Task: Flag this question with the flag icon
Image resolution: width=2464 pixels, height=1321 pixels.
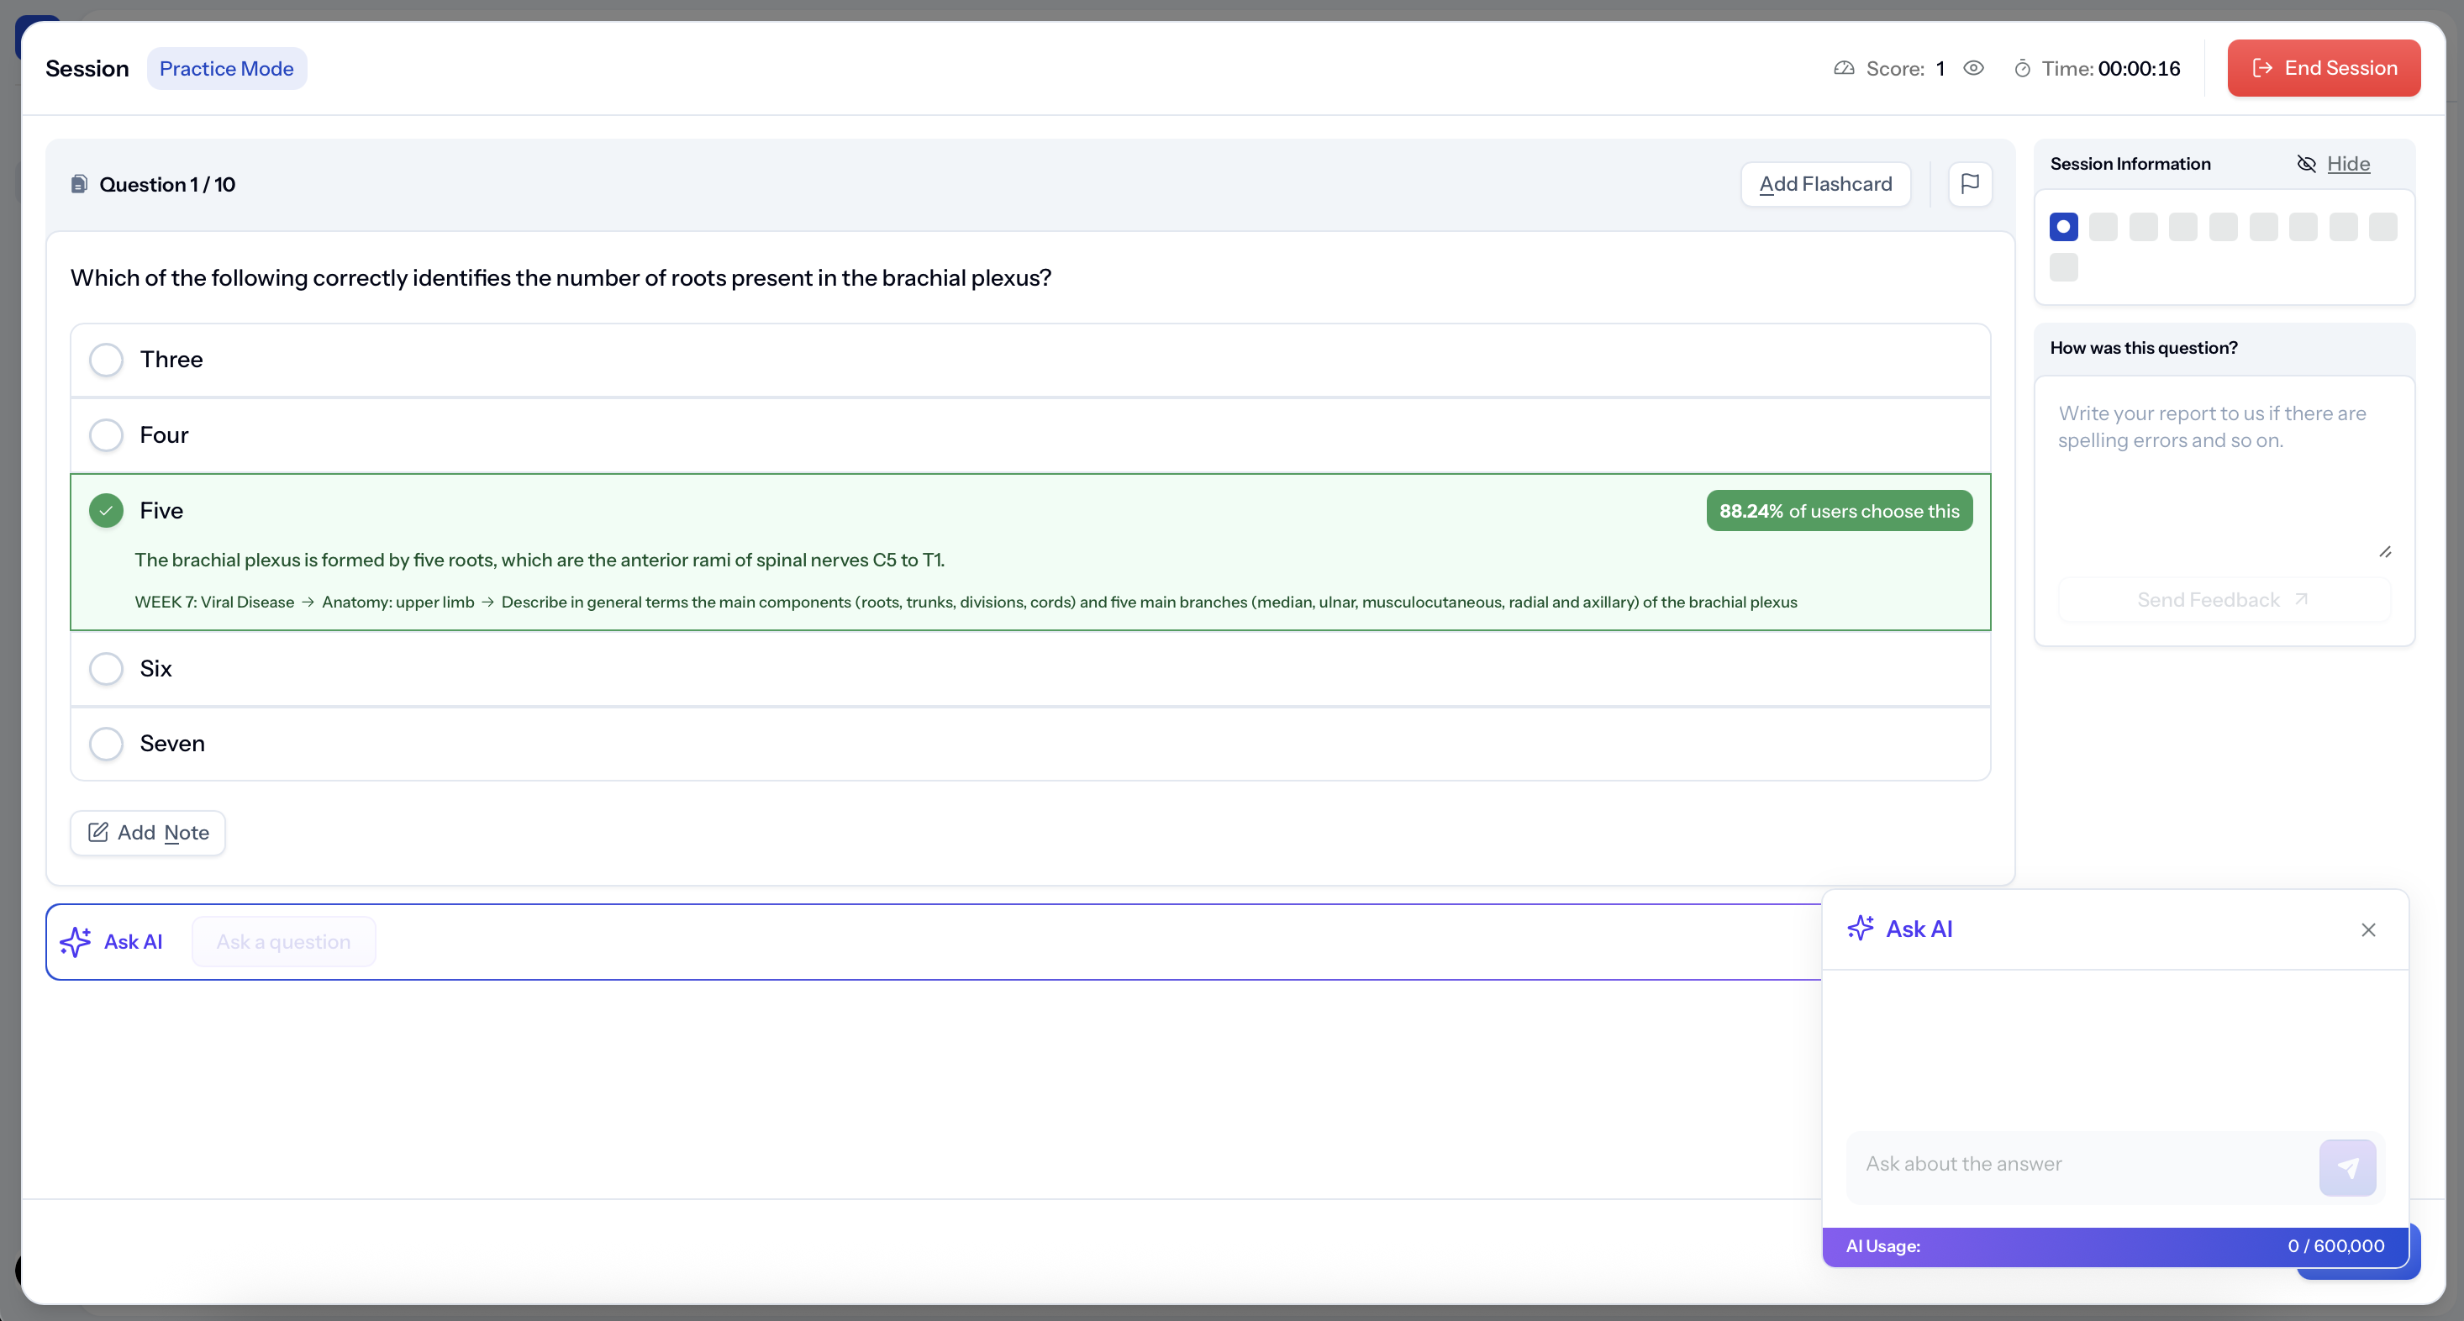Action: click(1970, 184)
